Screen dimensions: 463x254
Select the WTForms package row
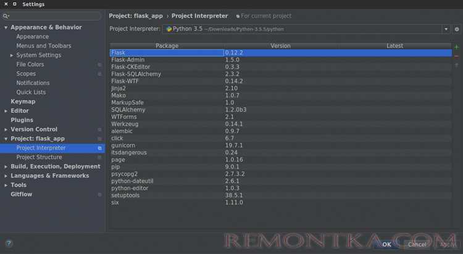pyautogui.click(x=281, y=117)
